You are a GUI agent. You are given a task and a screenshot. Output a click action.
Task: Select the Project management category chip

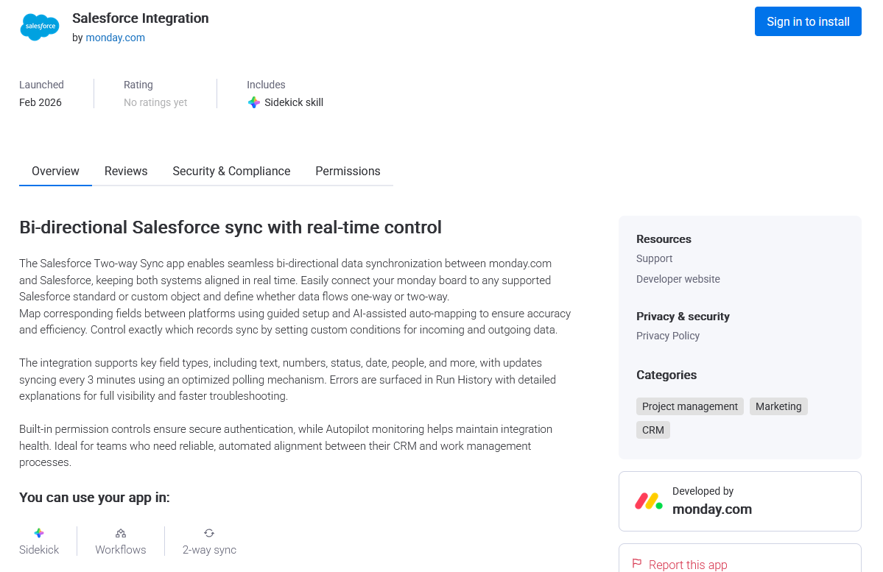[x=689, y=406]
